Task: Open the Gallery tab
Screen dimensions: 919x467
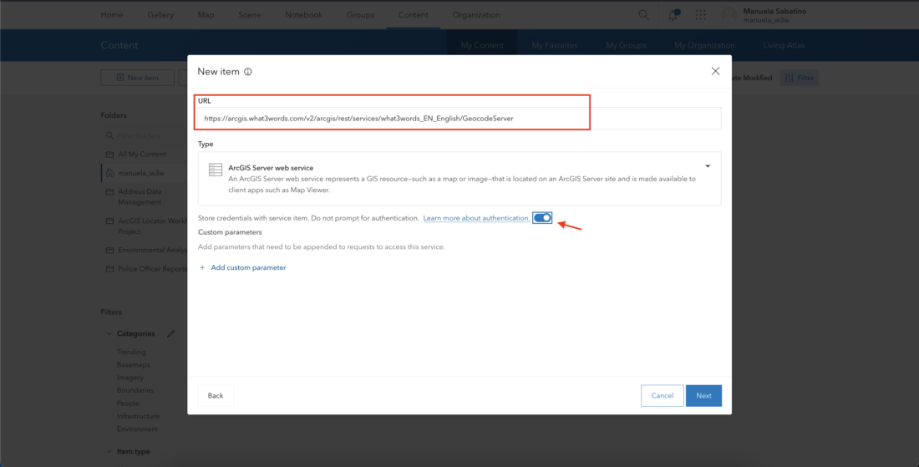Action: 160,15
